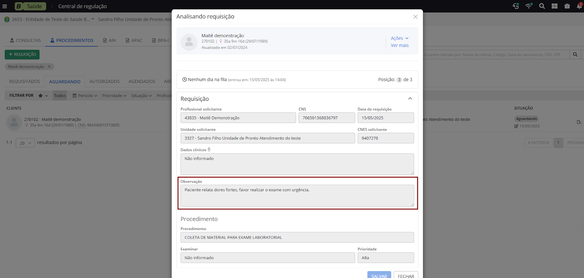Open the support headset icon
The height and width of the screenshot is (278, 584).
pyautogui.click(x=516, y=6)
